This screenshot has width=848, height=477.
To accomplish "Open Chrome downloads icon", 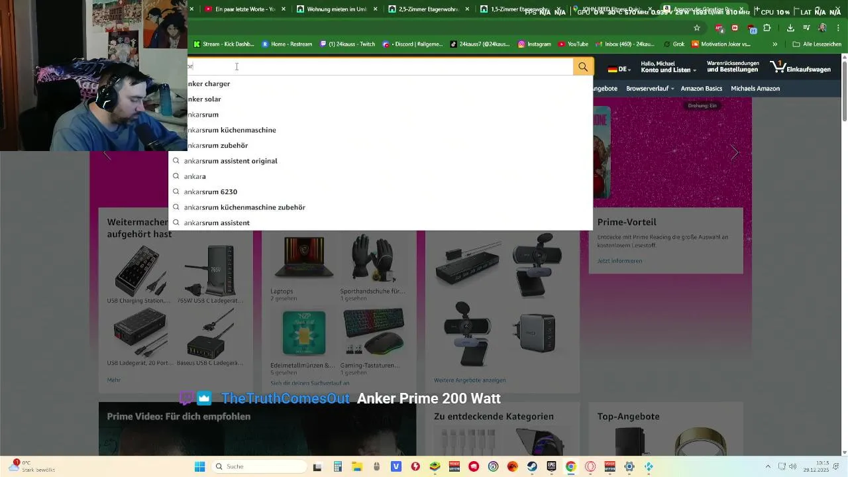I will click(790, 28).
